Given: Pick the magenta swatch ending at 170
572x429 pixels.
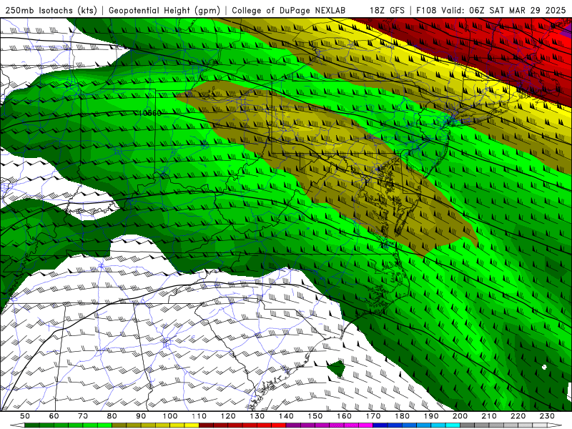Looking at the screenshot, I should click(365, 425).
